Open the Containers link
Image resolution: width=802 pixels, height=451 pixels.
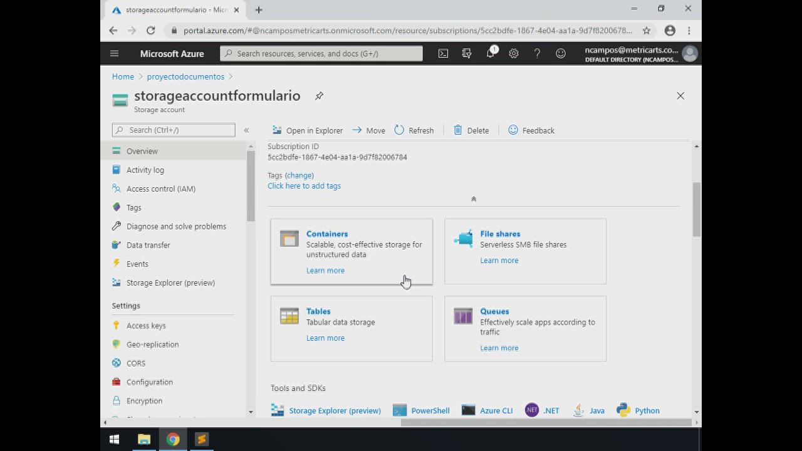(327, 234)
